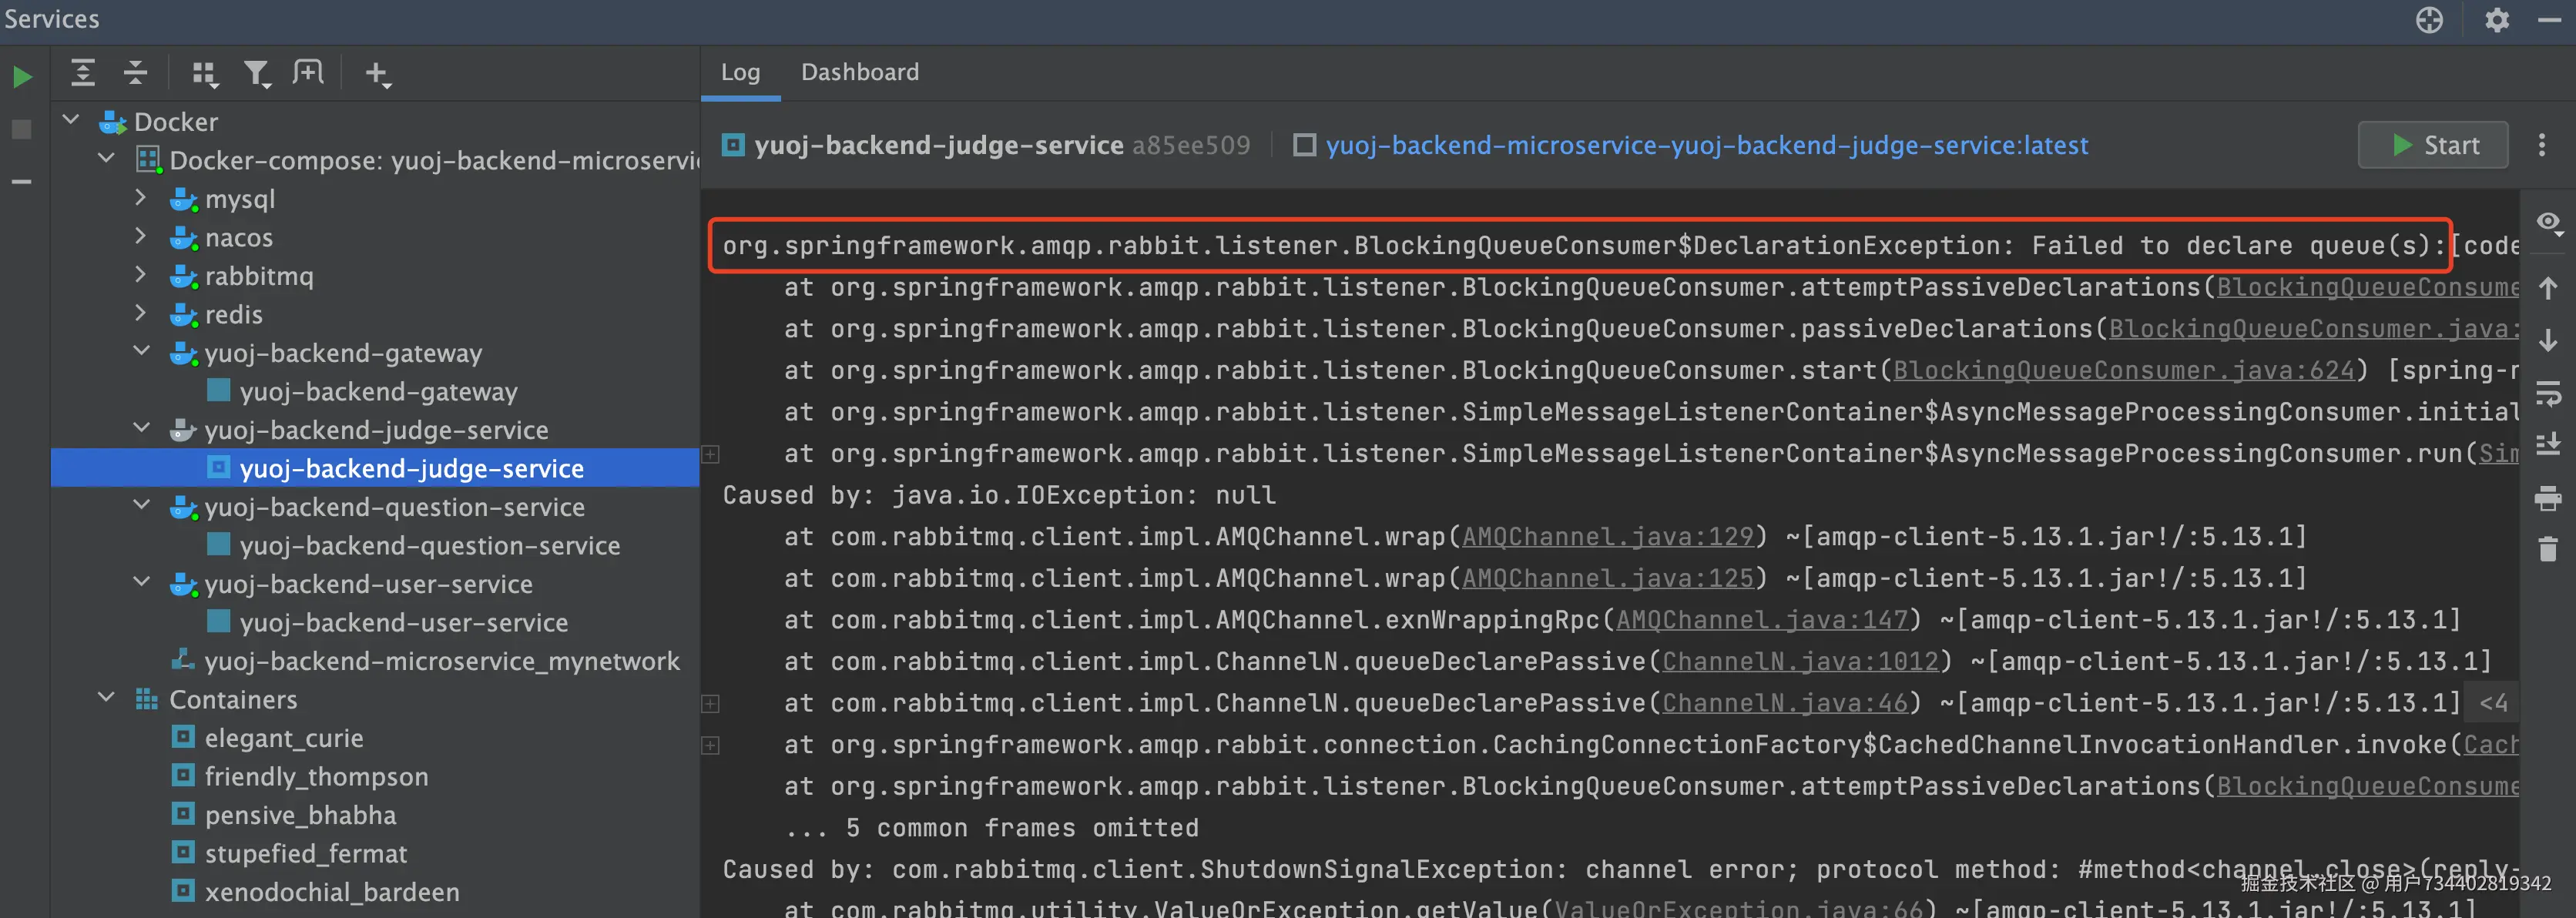The width and height of the screenshot is (2576, 918).
Task: Select the yuoj-backend-microservice_mynetwork network
Action: (441, 661)
